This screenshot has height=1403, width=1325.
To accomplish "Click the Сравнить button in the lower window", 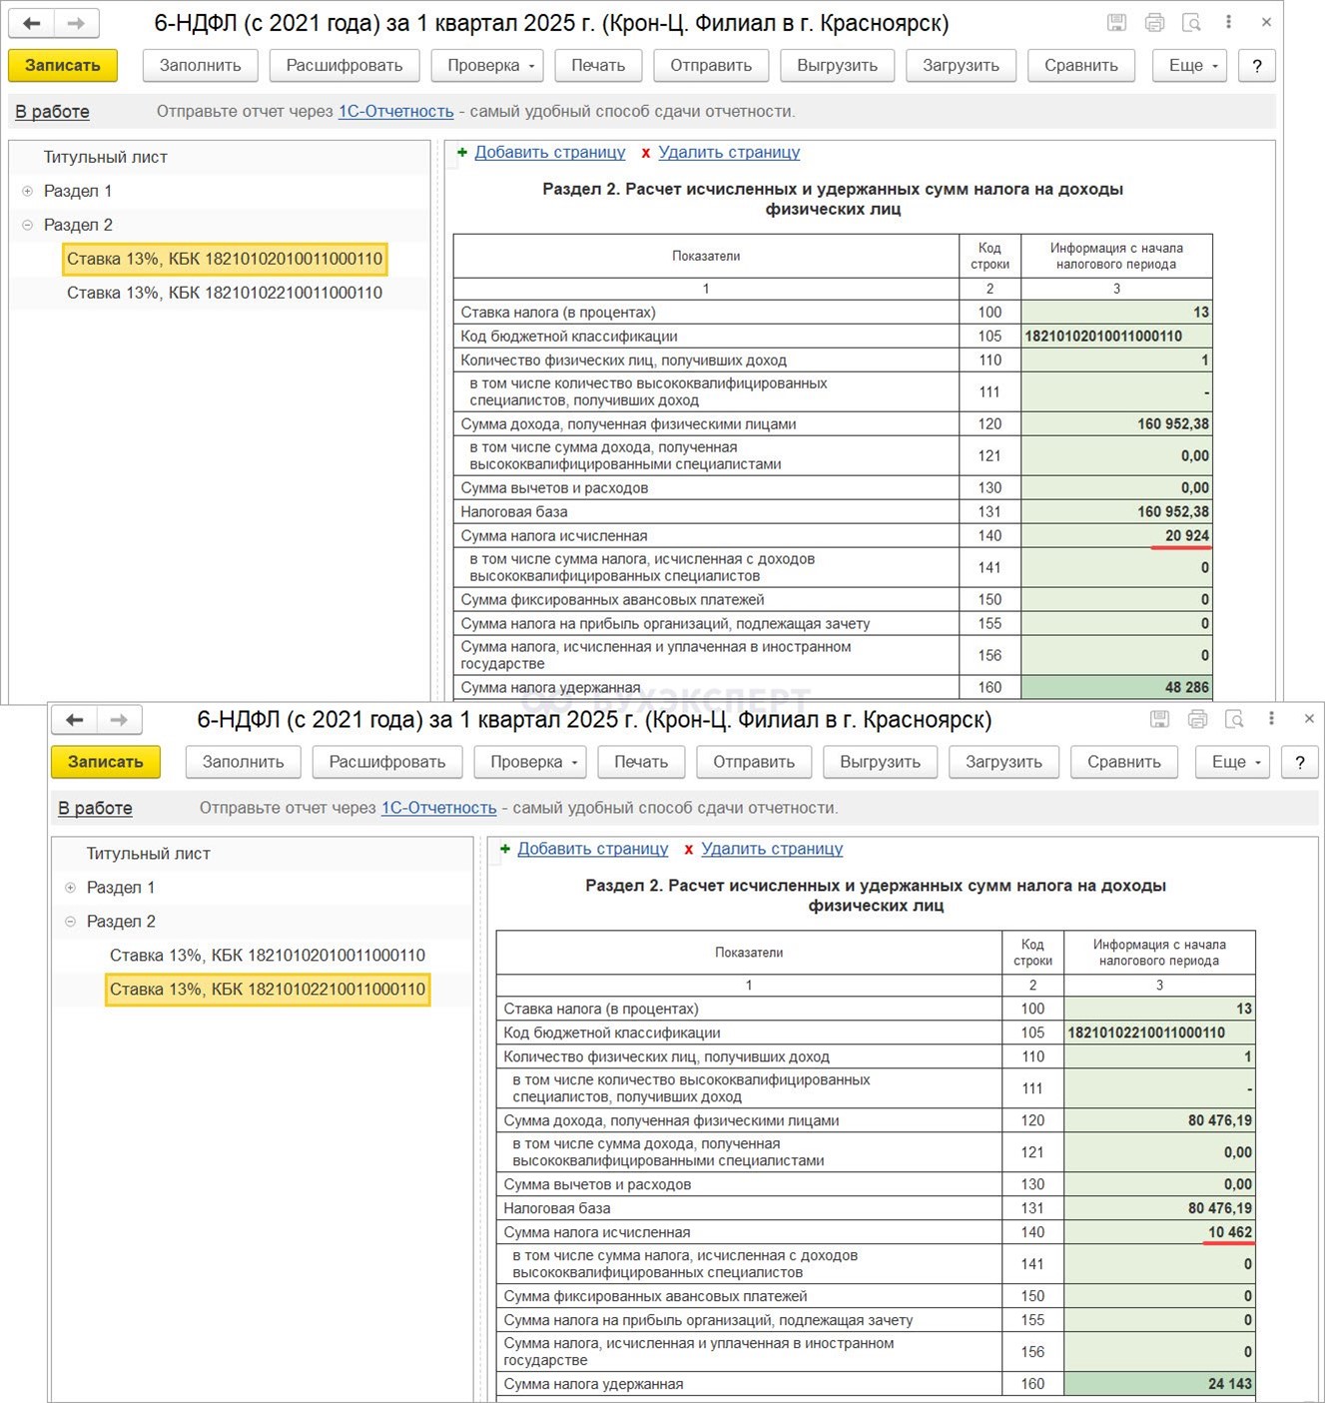I will point(1123,762).
